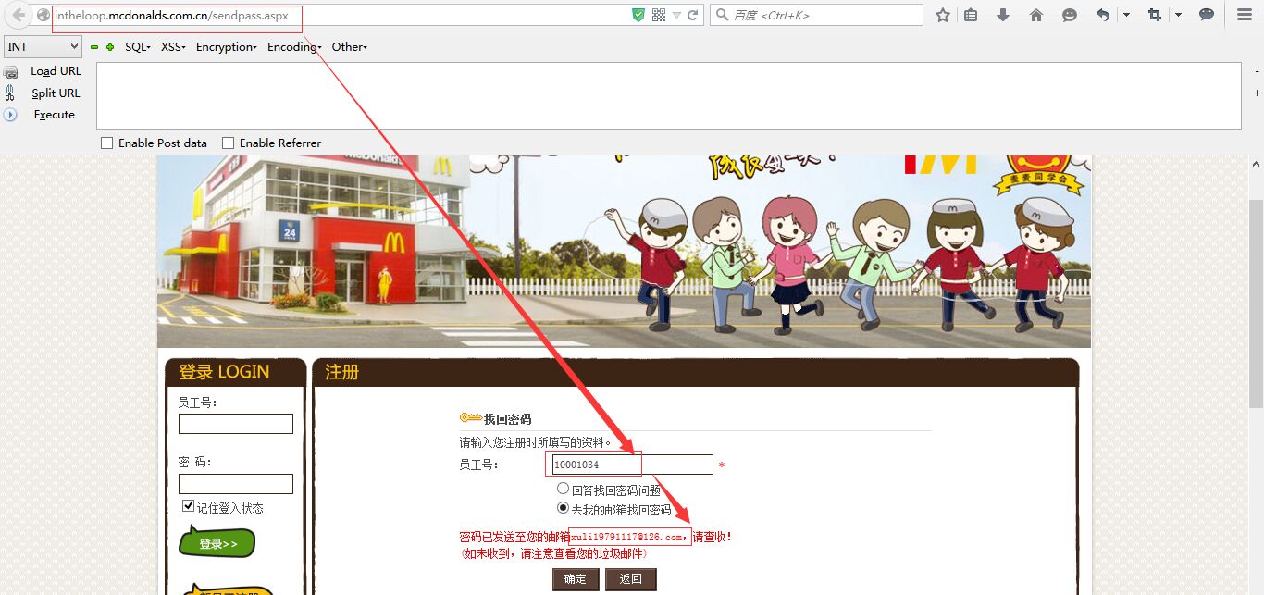Click the Split URL scissors icon
The height and width of the screenshot is (595, 1264).
coord(10,93)
